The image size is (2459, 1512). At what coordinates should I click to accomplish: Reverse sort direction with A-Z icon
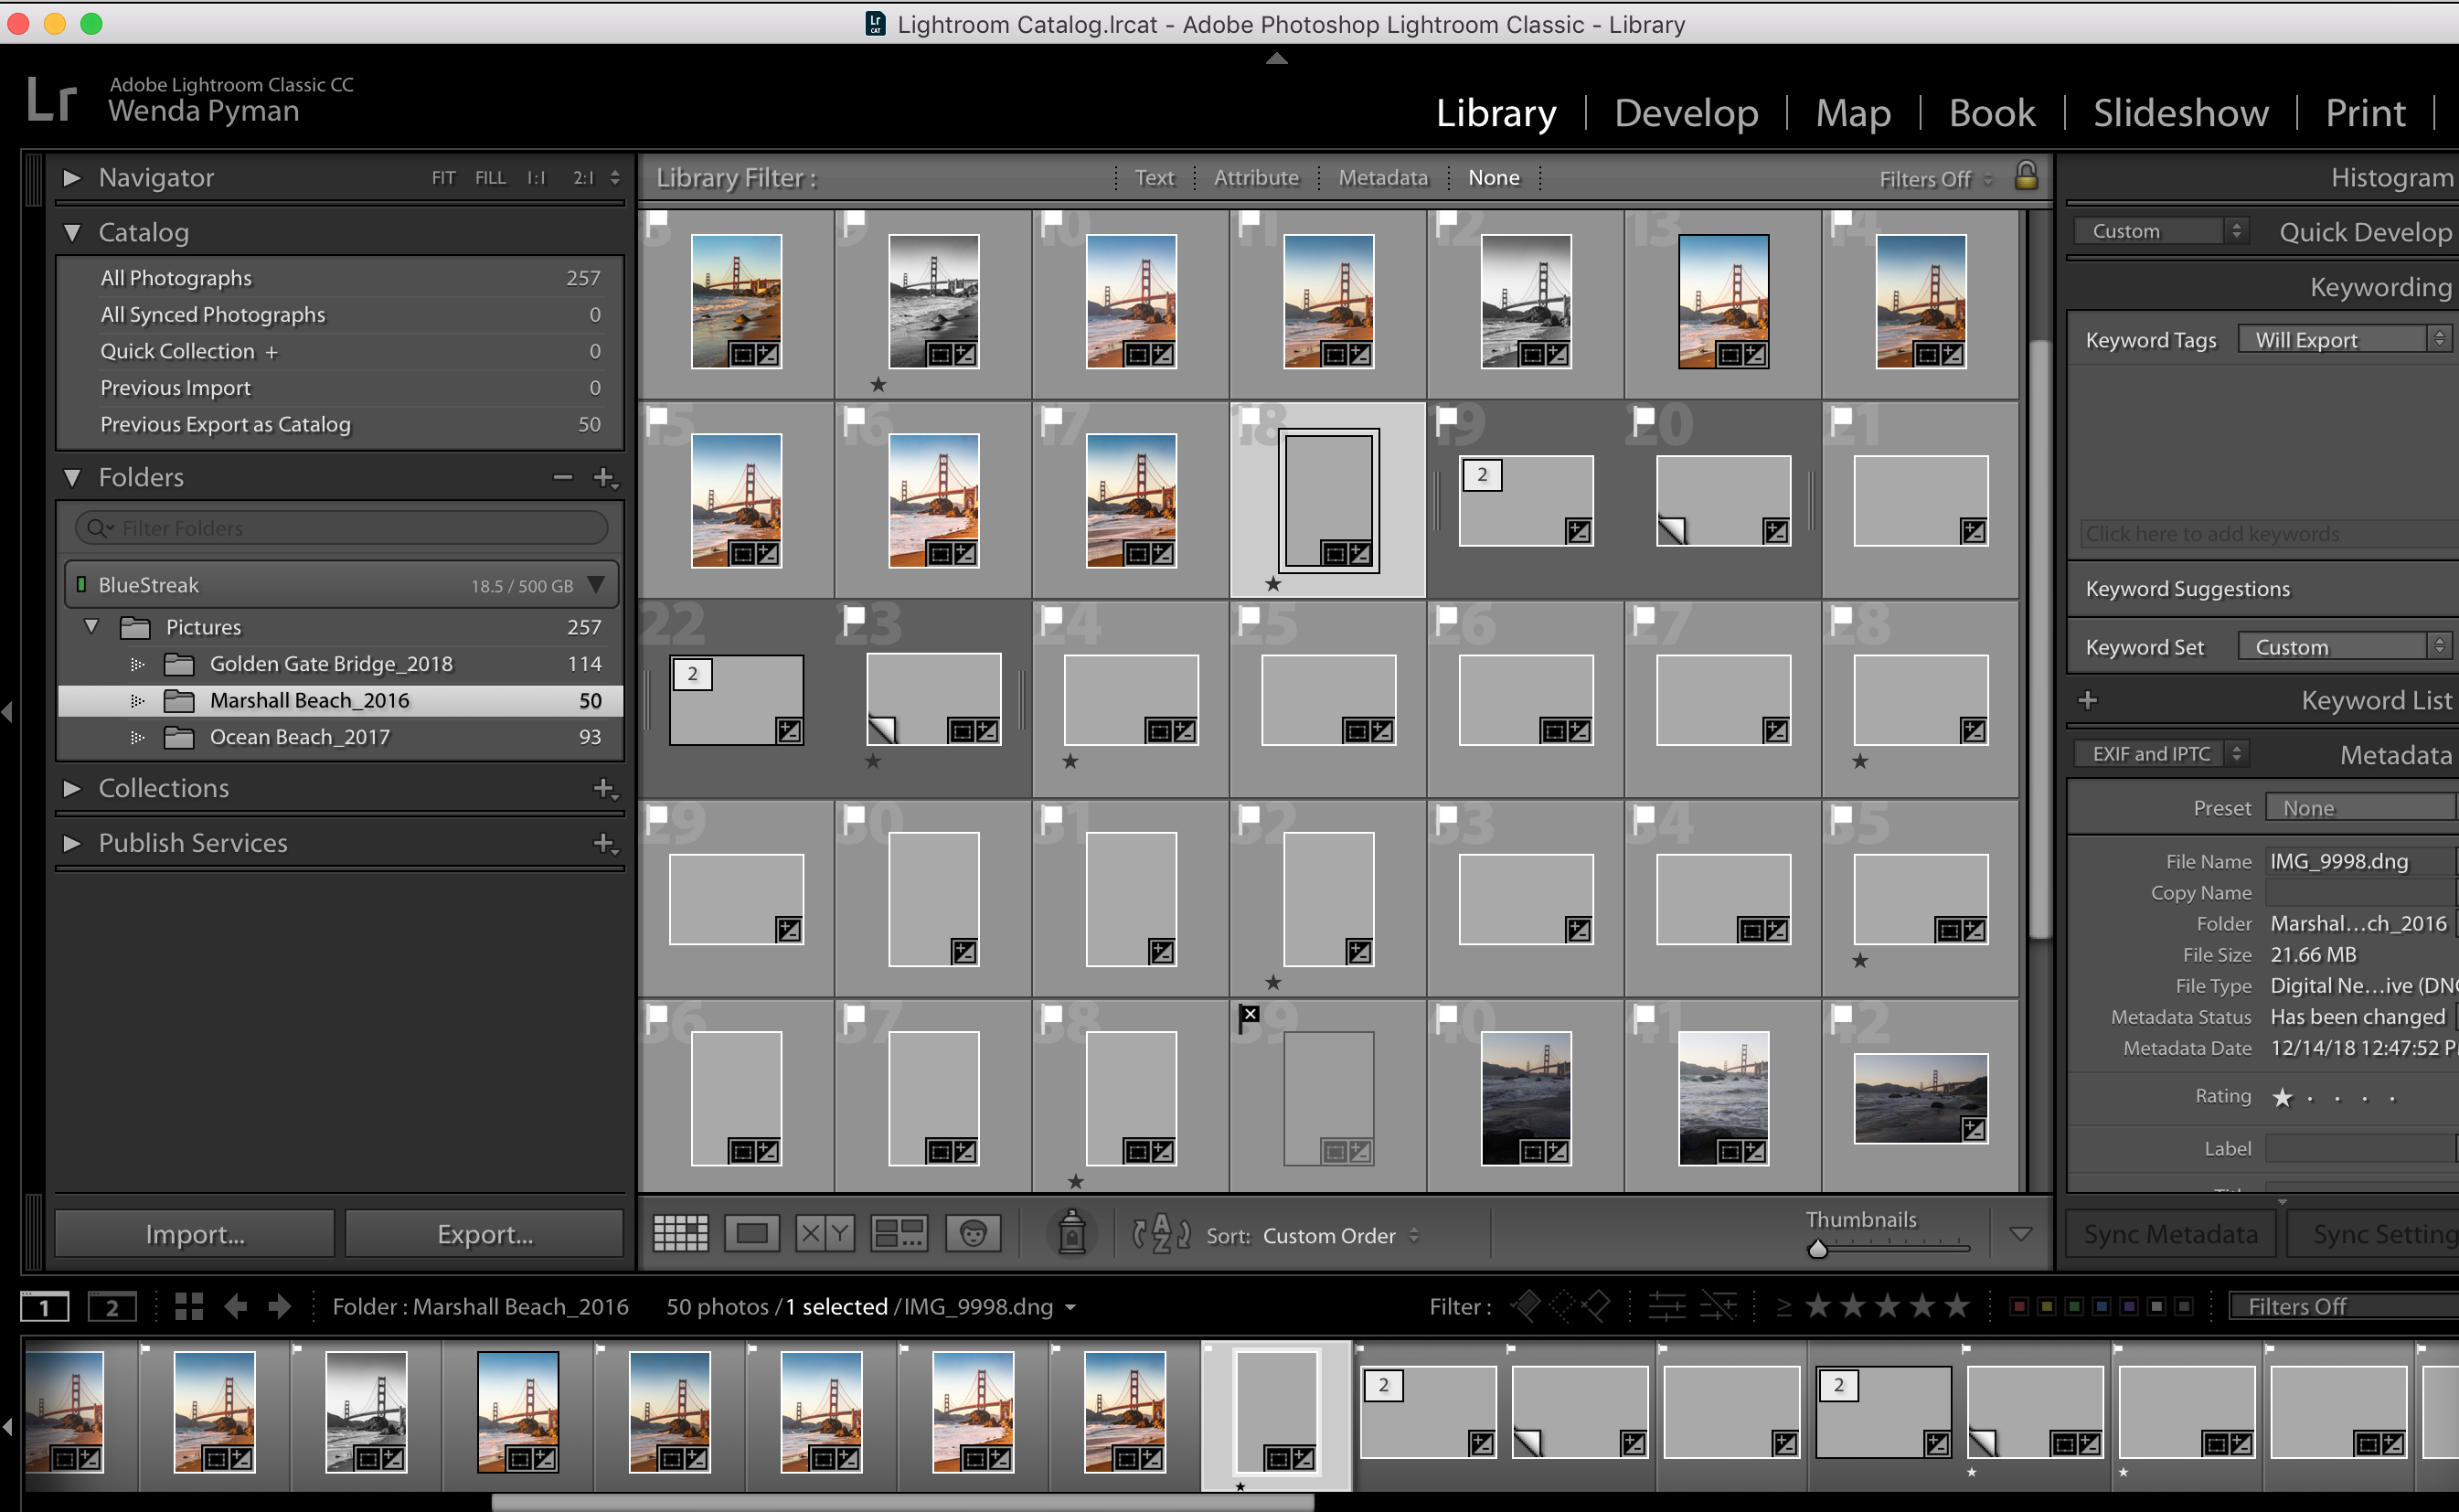pyautogui.click(x=1160, y=1233)
